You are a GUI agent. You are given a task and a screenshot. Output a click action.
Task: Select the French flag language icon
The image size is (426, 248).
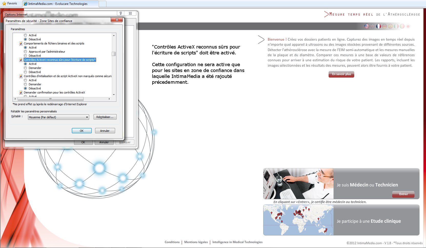click(379, 26)
